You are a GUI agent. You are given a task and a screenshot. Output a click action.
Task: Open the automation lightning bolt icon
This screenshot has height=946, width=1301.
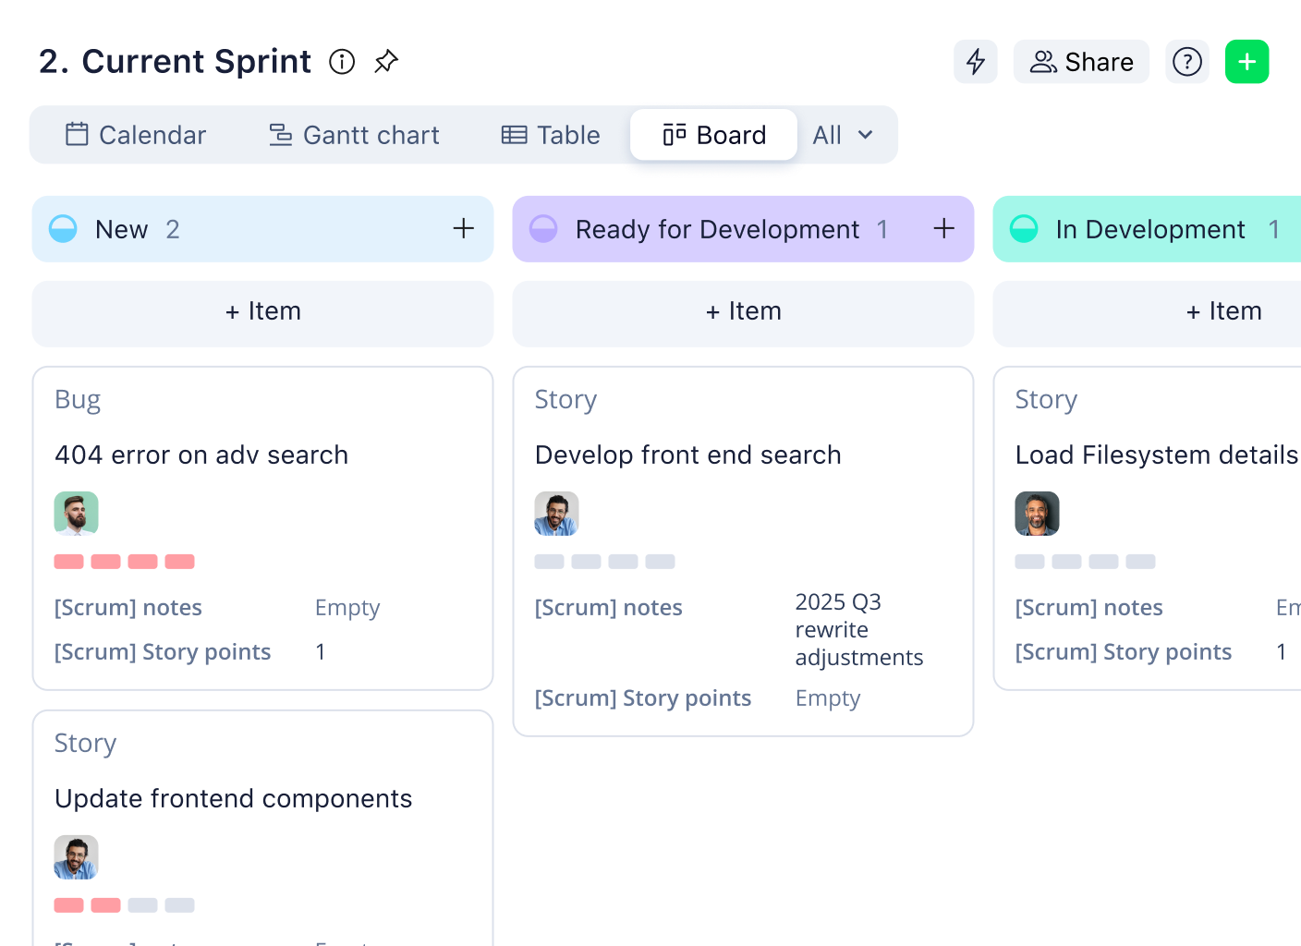976,62
